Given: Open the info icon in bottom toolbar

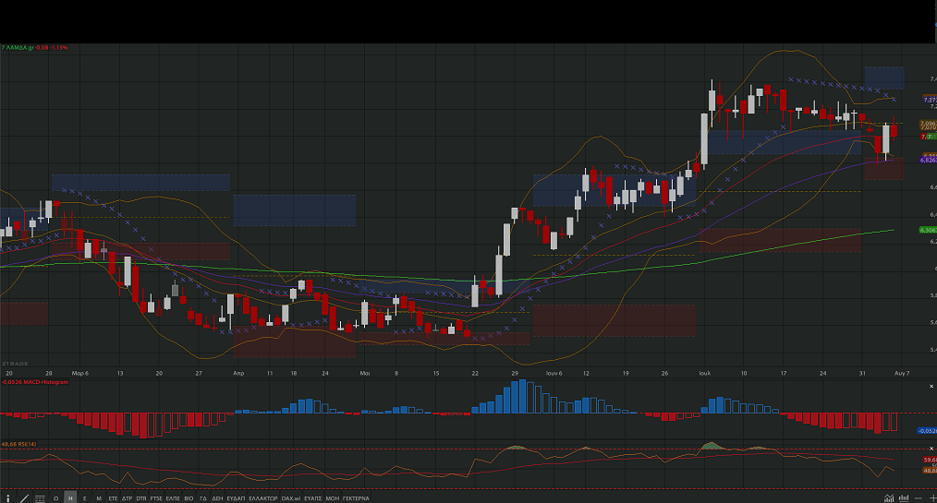Looking at the screenshot, I should point(8,498).
